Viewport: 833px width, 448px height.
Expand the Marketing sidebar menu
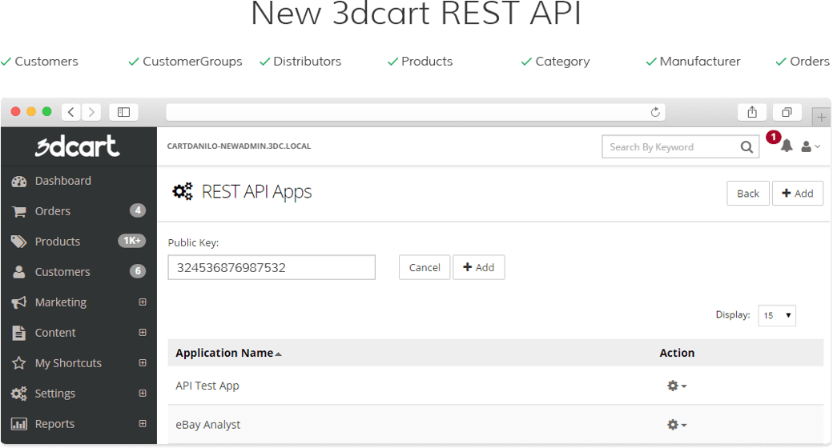pyautogui.click(x=143, y=302)
